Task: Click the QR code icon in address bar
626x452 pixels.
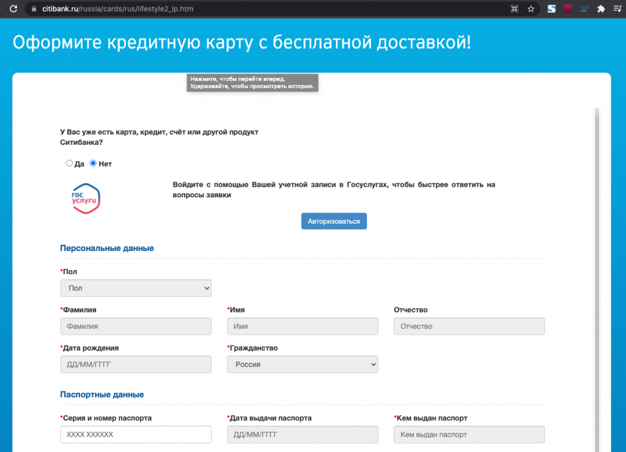Action: pyautogui.click(x=514, y=9)
